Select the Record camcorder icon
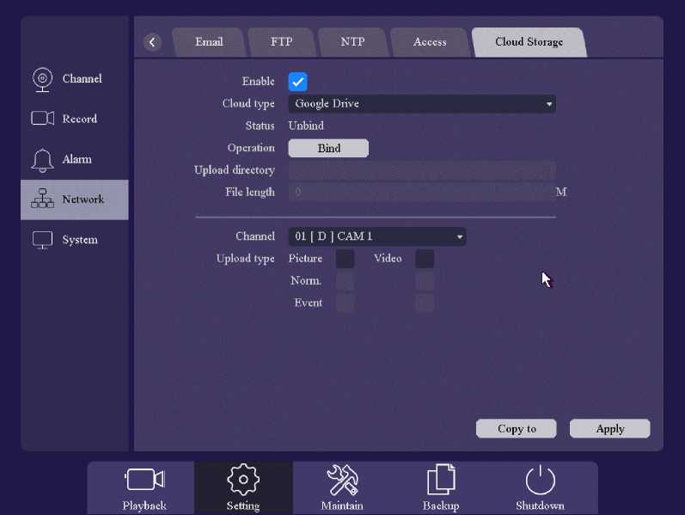The height and width of the screenshot is (515, 685). pos(42,119)
